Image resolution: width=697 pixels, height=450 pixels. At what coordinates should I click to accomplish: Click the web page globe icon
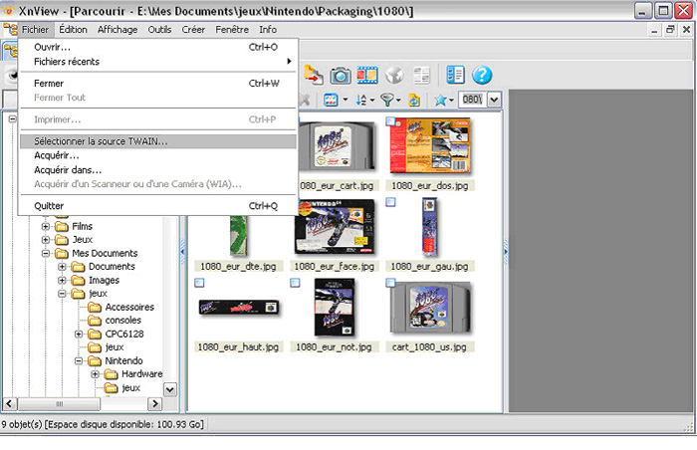394,75
